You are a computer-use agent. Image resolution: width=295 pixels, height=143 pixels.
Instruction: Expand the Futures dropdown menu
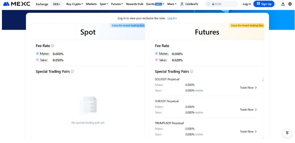pos(117,4)
